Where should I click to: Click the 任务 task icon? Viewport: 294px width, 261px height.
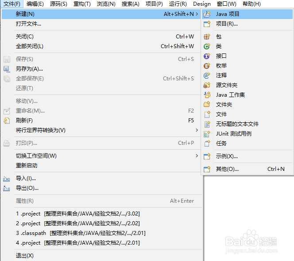(x=207, y=144)
